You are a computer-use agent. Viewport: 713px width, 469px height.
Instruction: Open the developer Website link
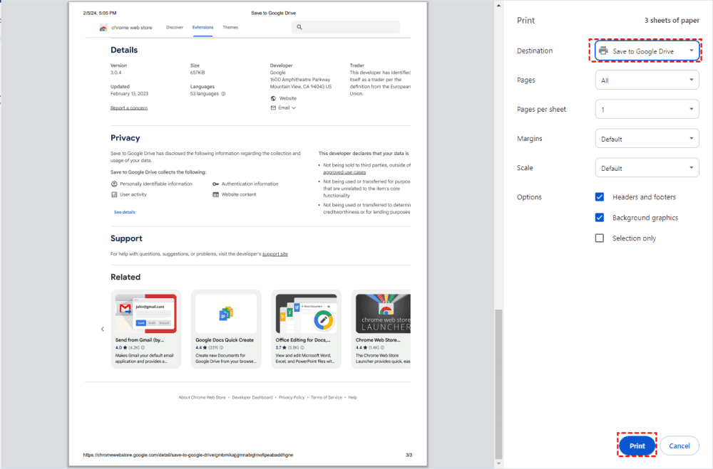(x=288, y=98)
